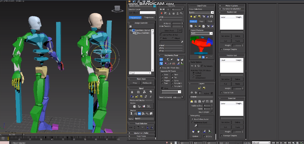The height and width of the screenshot is (144, 304).
Task: Uncheck the Tail separate FK track box
Action: [173, 77]
